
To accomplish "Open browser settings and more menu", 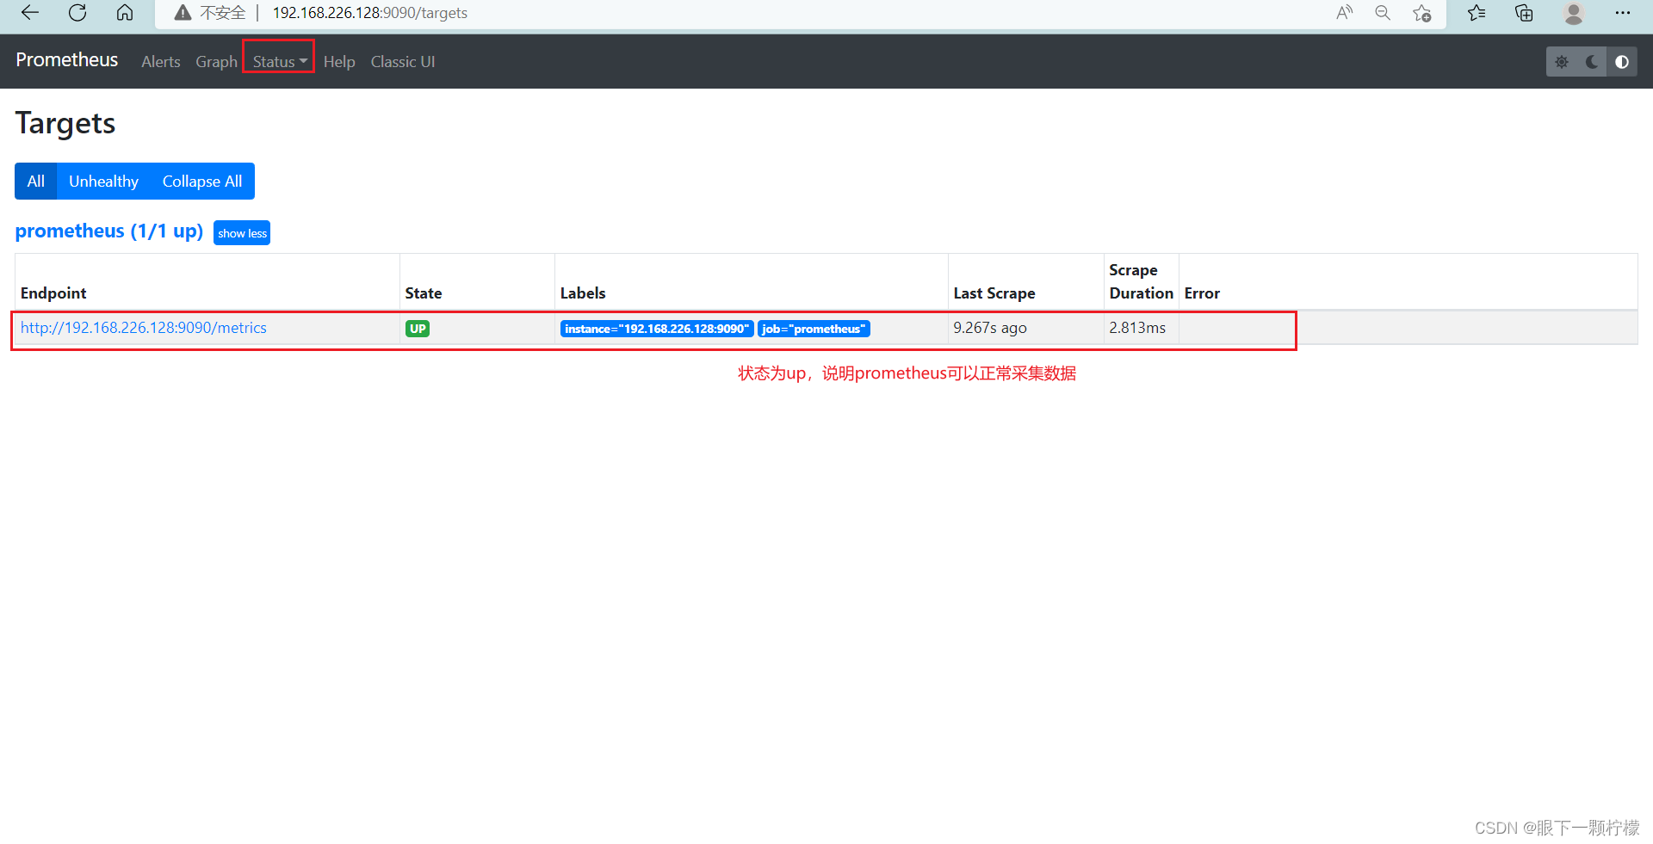I will (x=1623, y=13).
